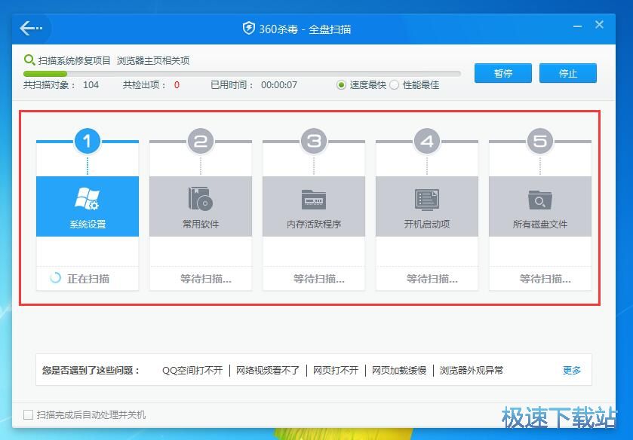Click the detected items count 0
Screen dimensions: 633x440
177,84
